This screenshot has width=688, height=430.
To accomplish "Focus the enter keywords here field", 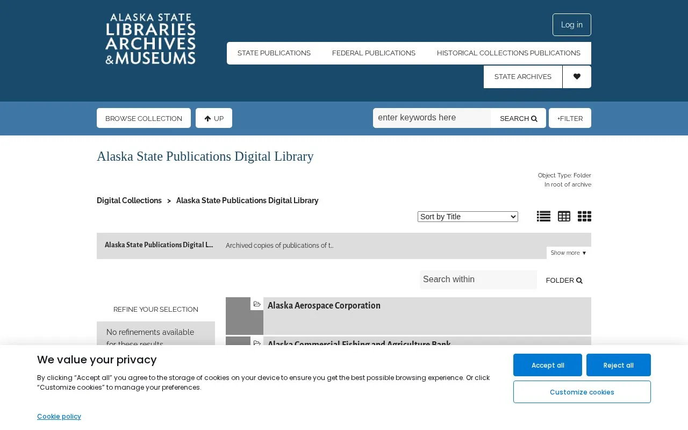I will pyautogui.click(x=432, y=118).
